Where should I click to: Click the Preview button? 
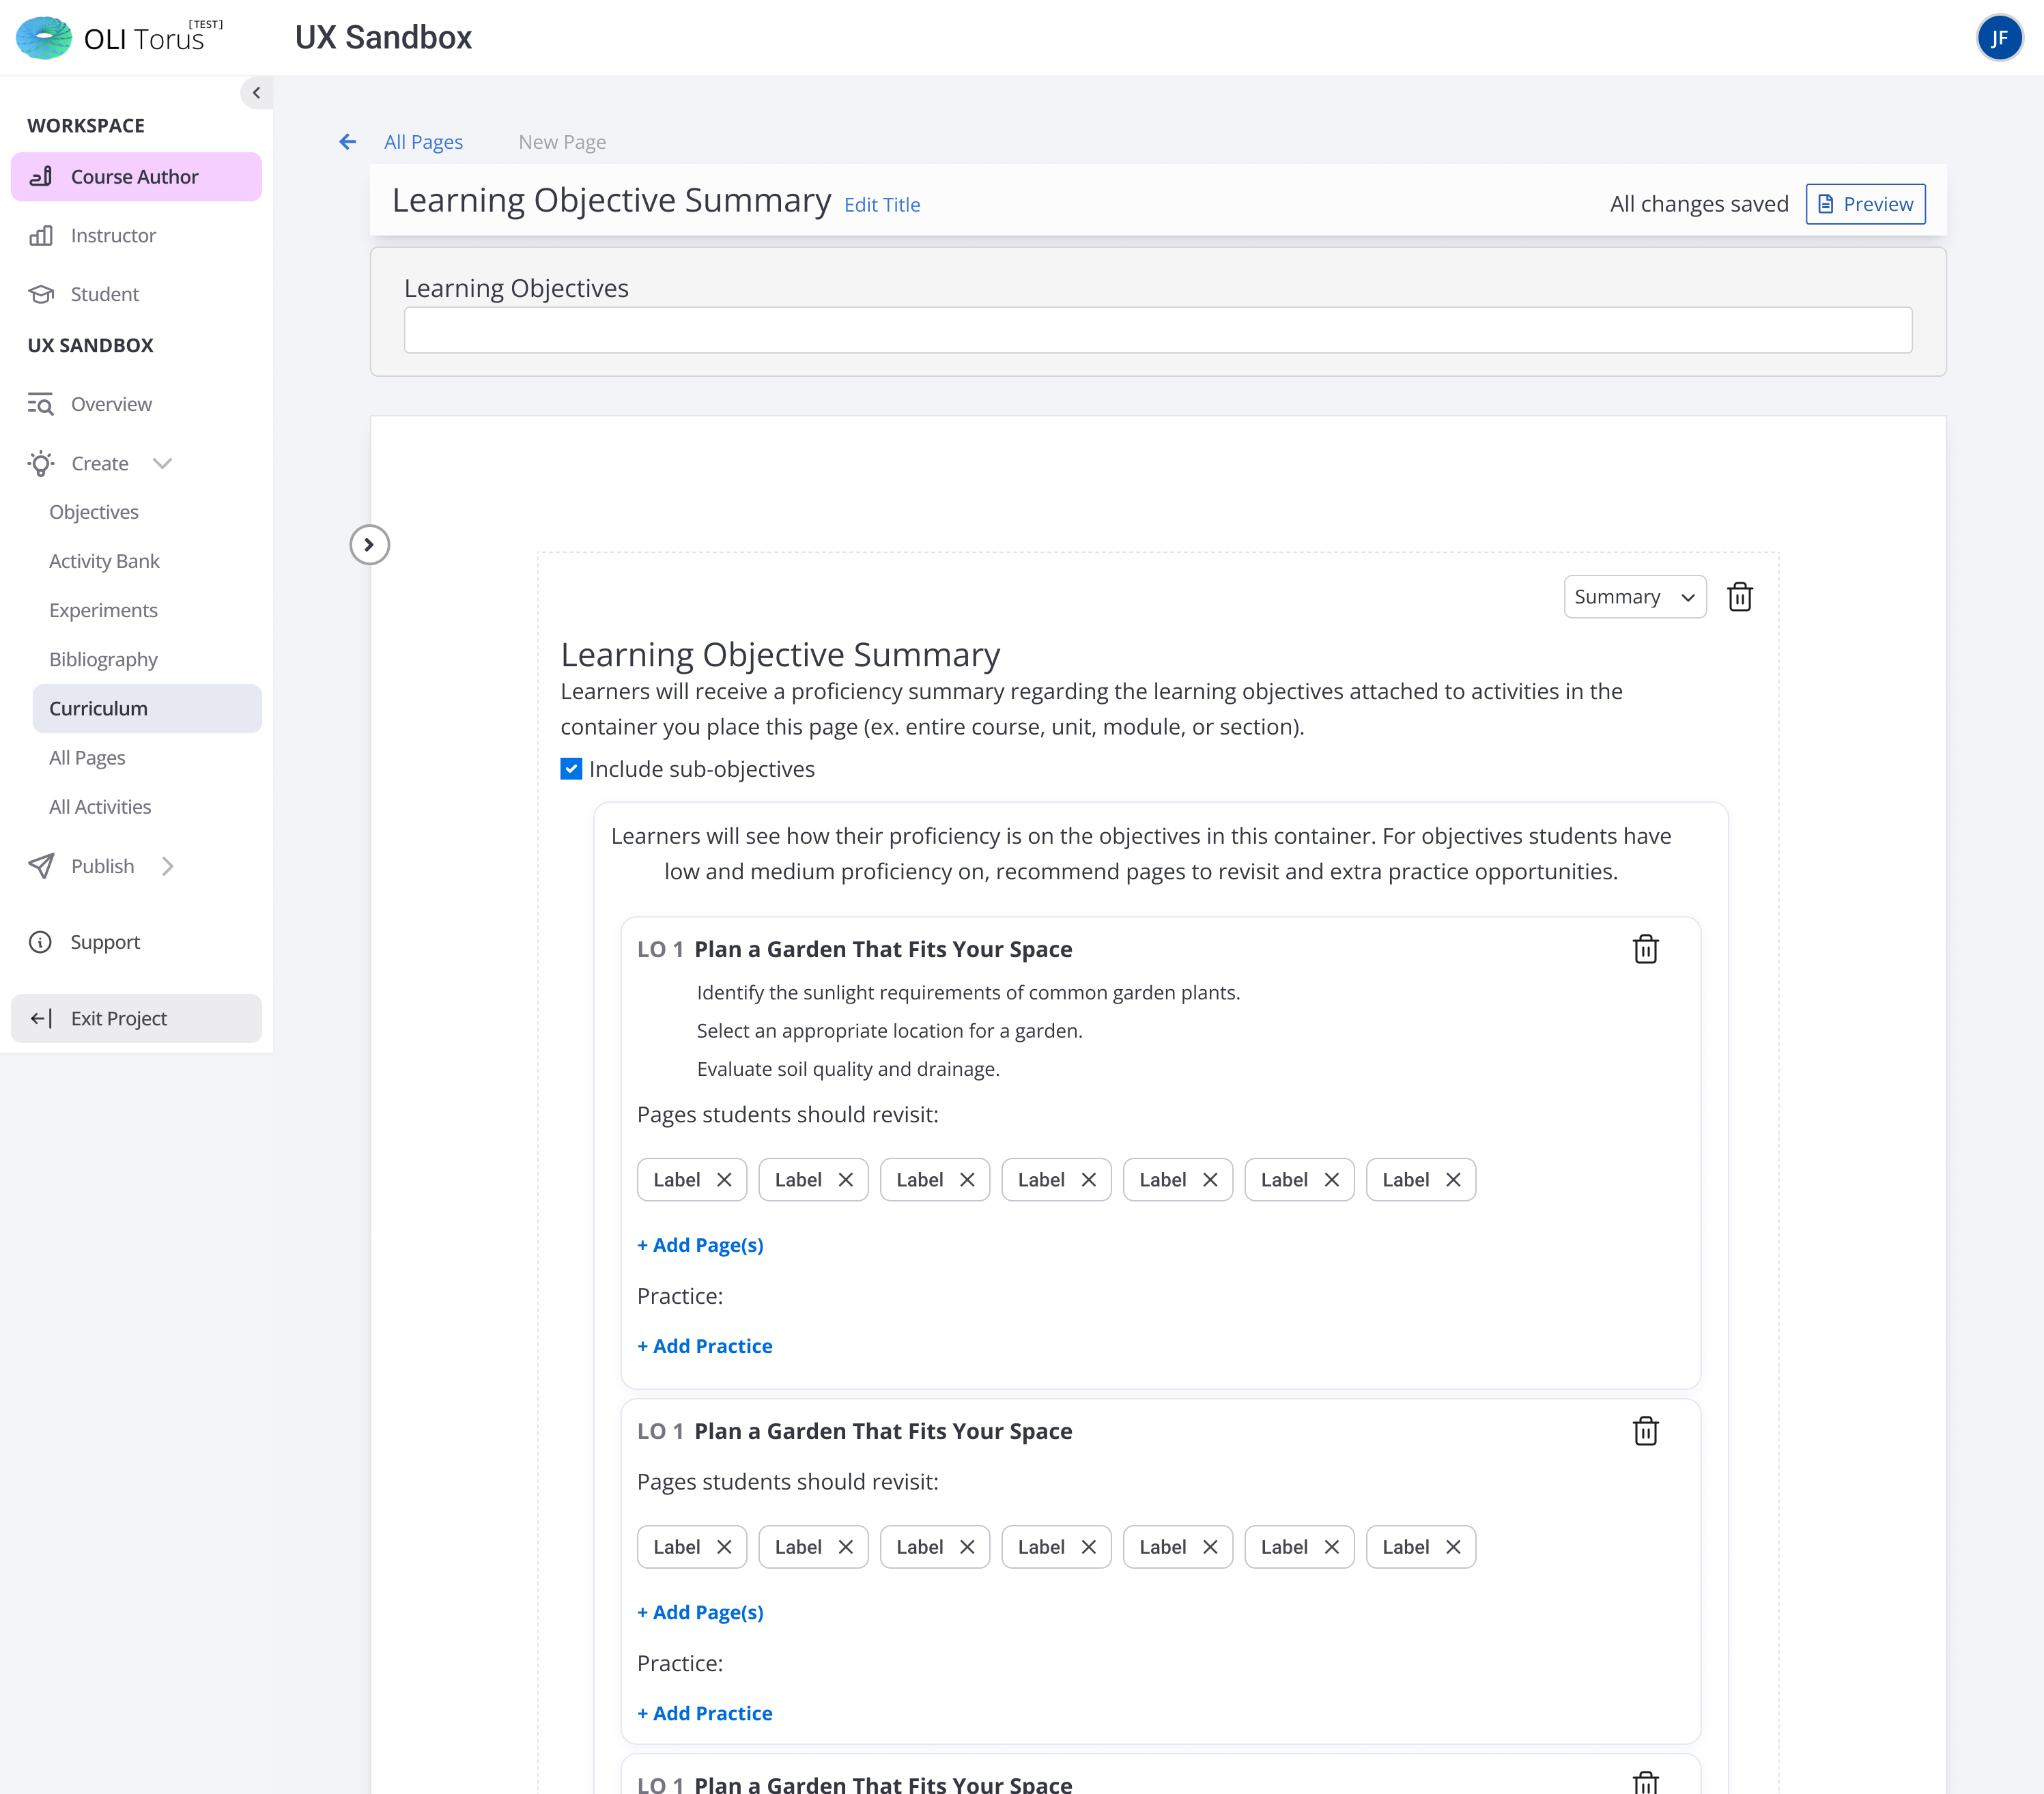tap(1865, 204)
